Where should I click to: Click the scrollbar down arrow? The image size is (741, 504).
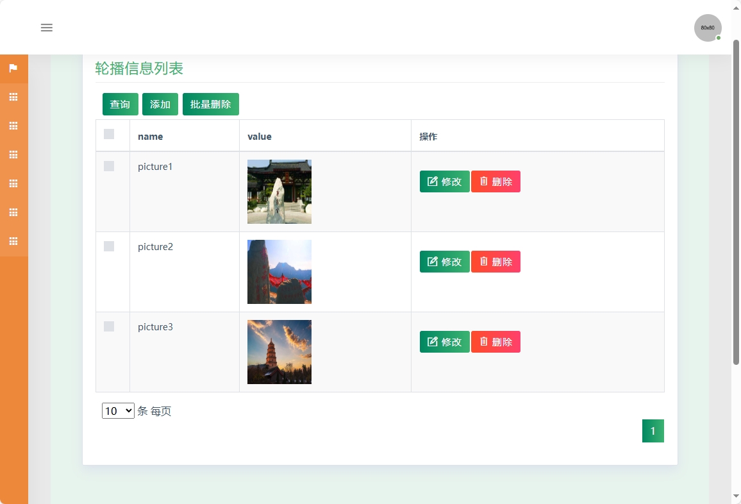click(736, 496)
